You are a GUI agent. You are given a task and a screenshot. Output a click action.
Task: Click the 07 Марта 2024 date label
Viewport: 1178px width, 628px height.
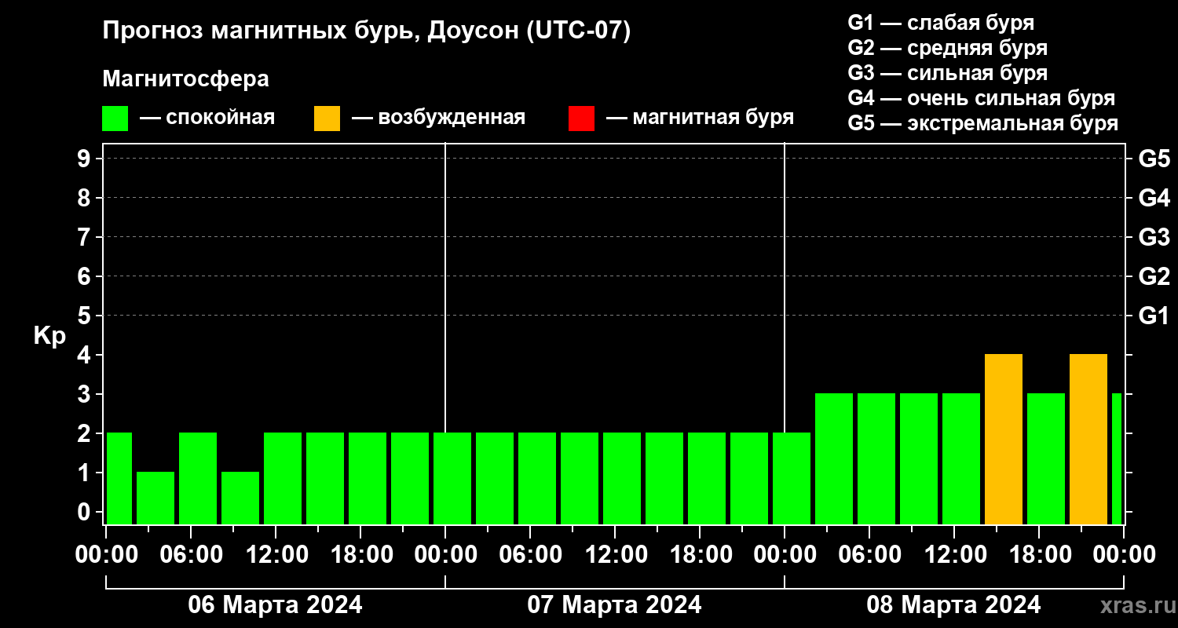614,605
